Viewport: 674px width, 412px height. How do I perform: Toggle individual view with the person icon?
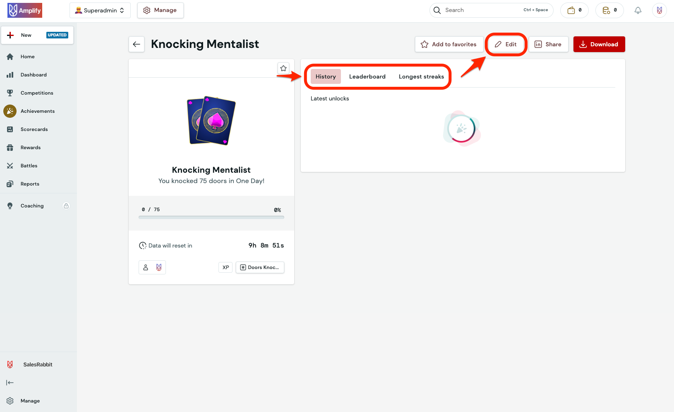click(x=145, y=267)
